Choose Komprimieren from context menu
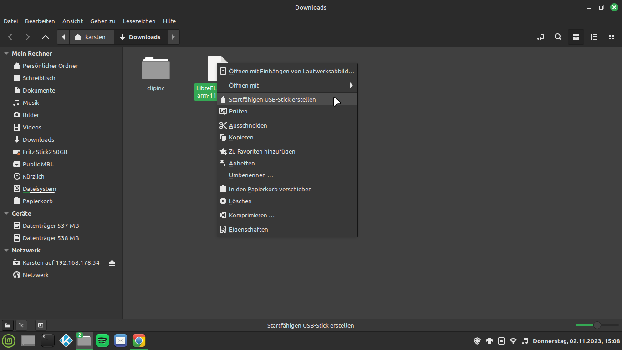622x350 pixels. pos(287,215)
